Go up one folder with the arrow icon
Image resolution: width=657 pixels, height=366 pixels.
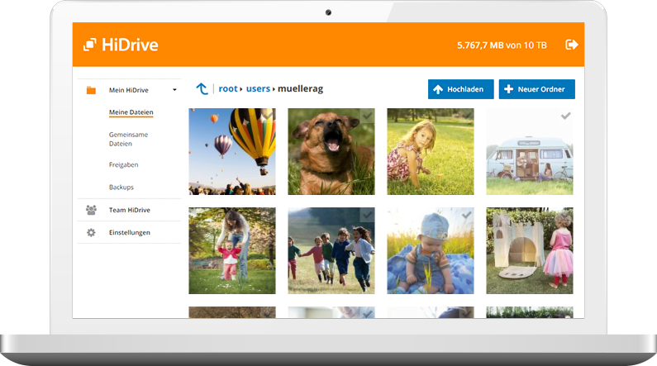coord(202,88)
